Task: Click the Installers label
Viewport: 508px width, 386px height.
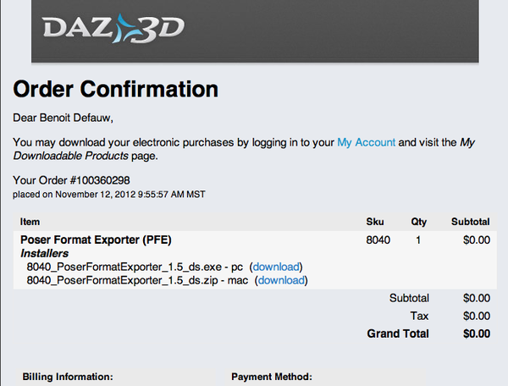Action: click(x=44, y=253)
